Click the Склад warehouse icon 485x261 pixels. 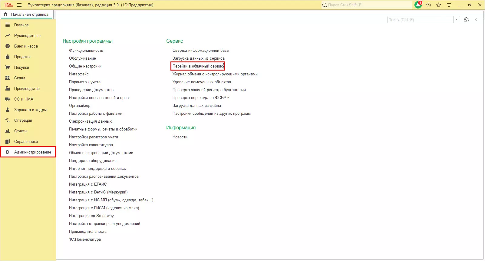pyautogui.click(x=8, y=78)
